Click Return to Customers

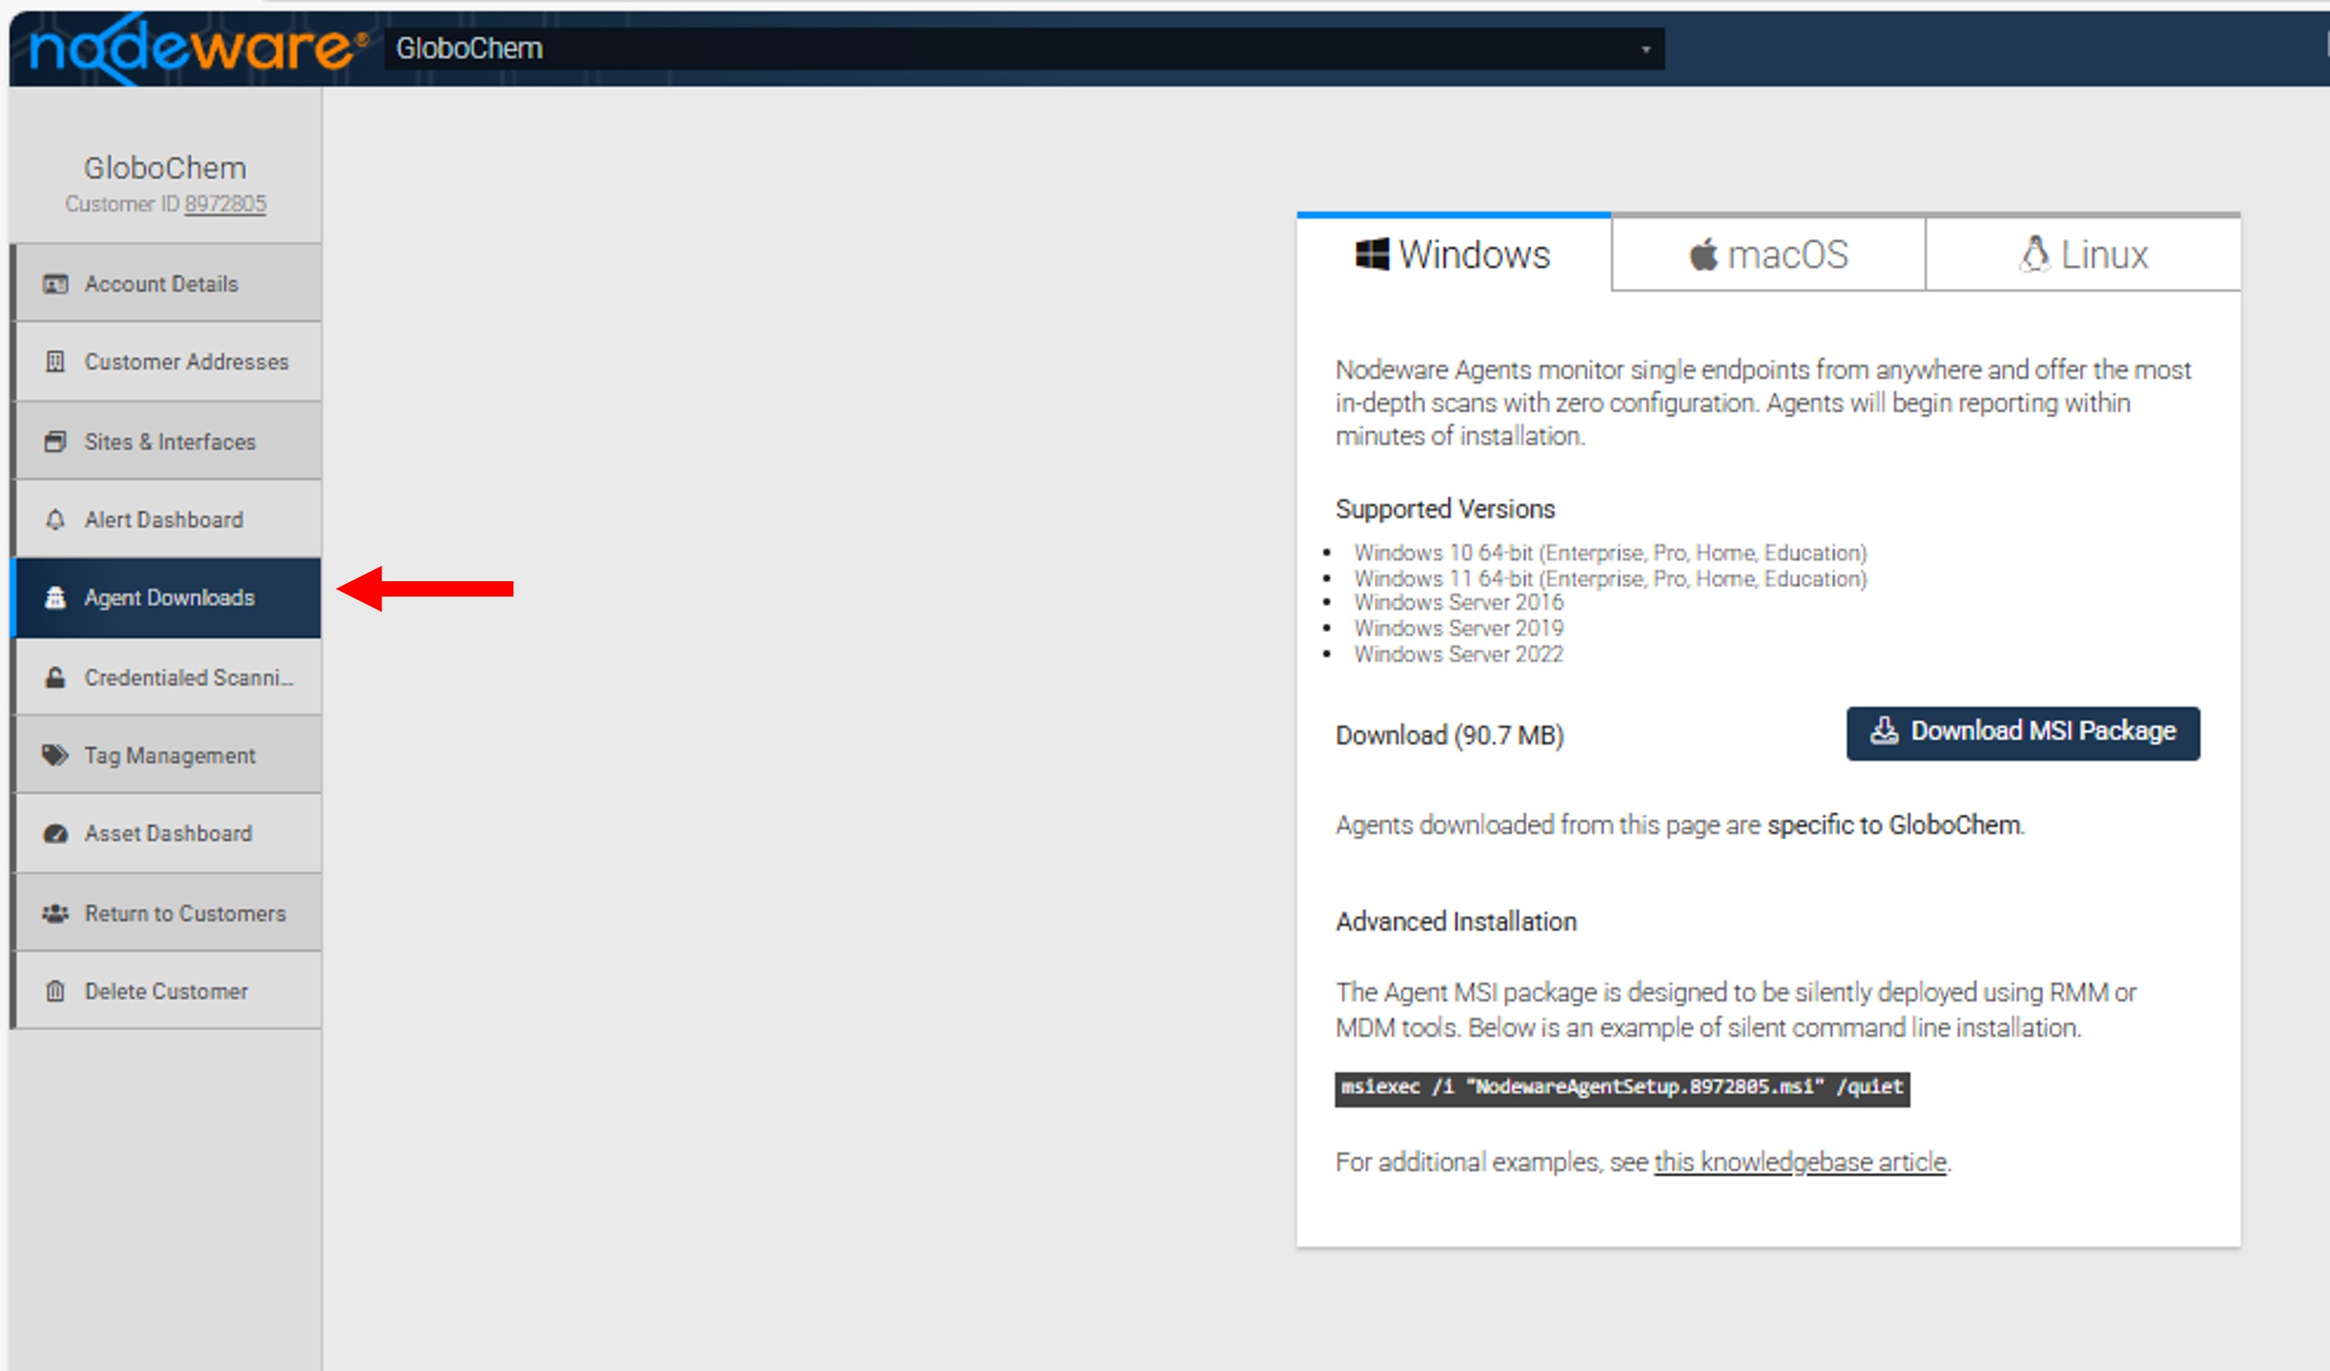pos(166,914)
